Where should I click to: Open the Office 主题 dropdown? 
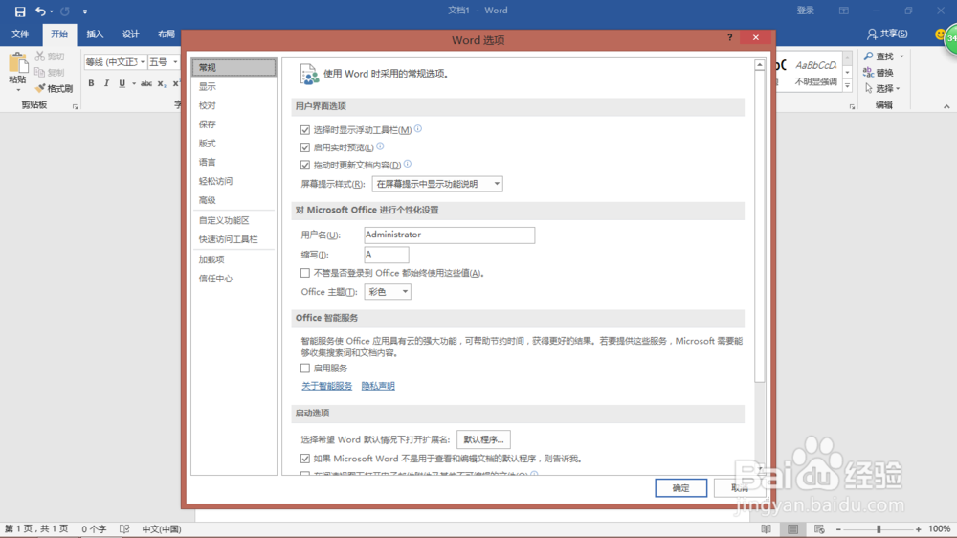[388, 292]
